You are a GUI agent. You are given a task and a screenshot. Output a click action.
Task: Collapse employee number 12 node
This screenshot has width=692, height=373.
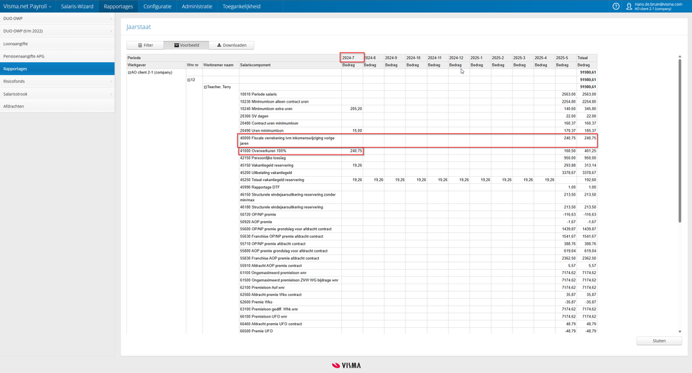pyautogui.click(x=189, y=80)
